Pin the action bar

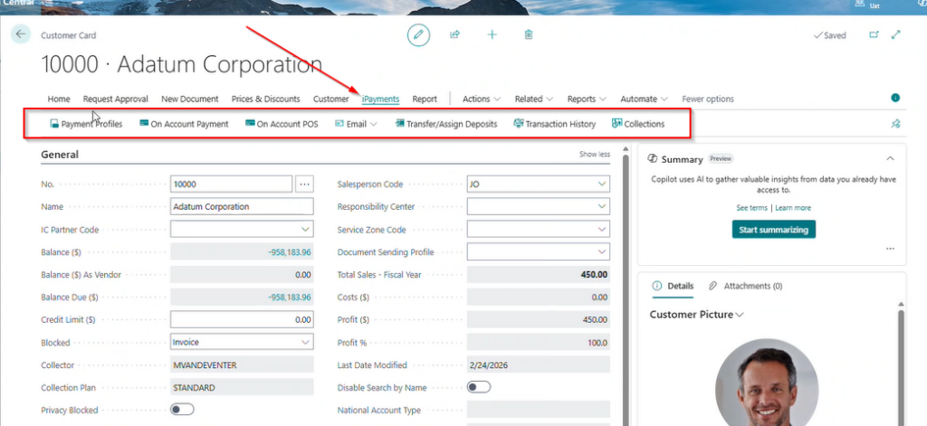[x=895, y=124]
